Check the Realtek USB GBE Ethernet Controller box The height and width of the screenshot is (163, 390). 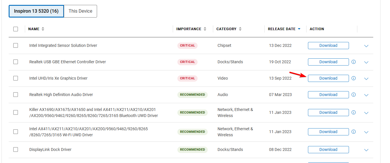16,62
